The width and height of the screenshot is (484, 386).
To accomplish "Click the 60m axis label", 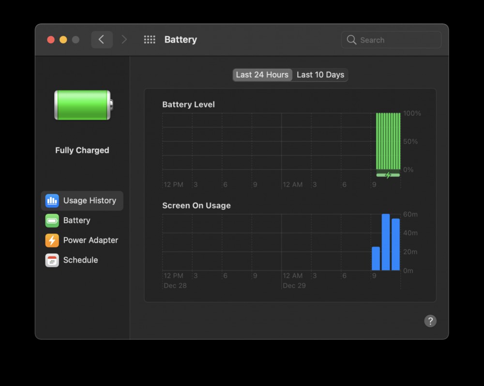I will pos(410,214).
